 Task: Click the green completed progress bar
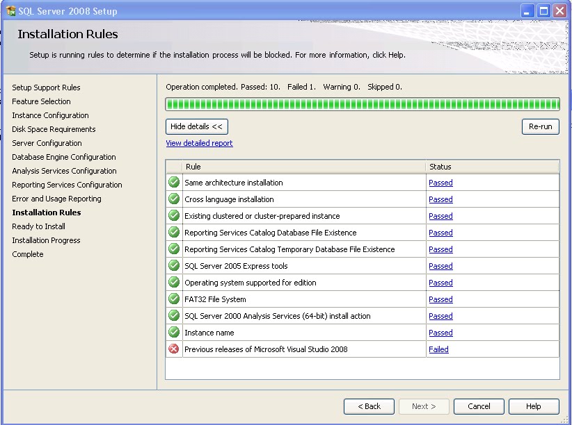(x=363, y=104)
